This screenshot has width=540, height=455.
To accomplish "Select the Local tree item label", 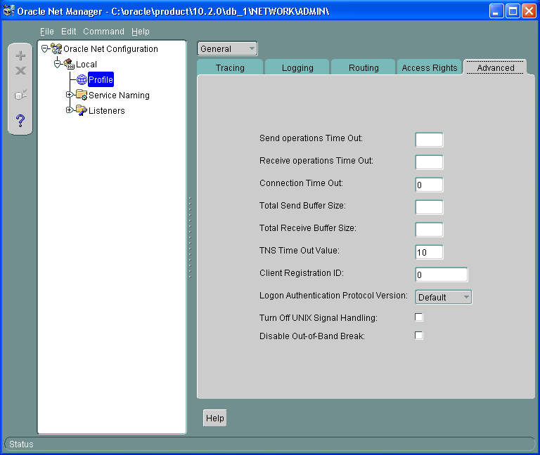I will click(x=86, y=64).
